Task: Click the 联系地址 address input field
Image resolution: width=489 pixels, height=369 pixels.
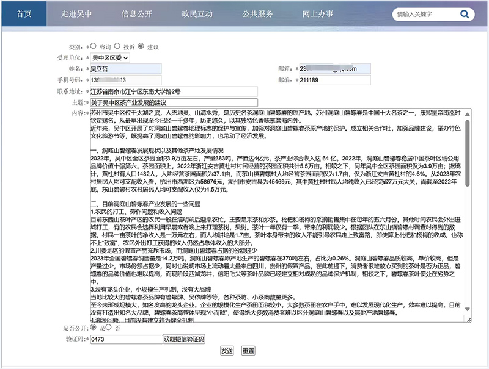Action: (174, 91)
